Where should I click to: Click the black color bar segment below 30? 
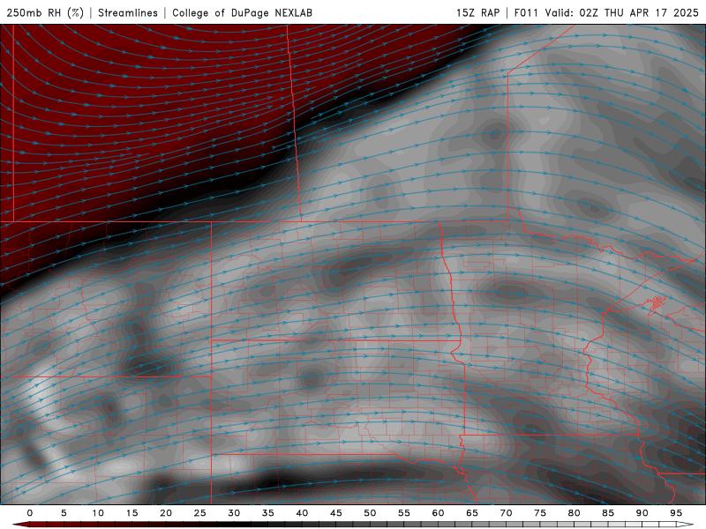click(234, 525)
